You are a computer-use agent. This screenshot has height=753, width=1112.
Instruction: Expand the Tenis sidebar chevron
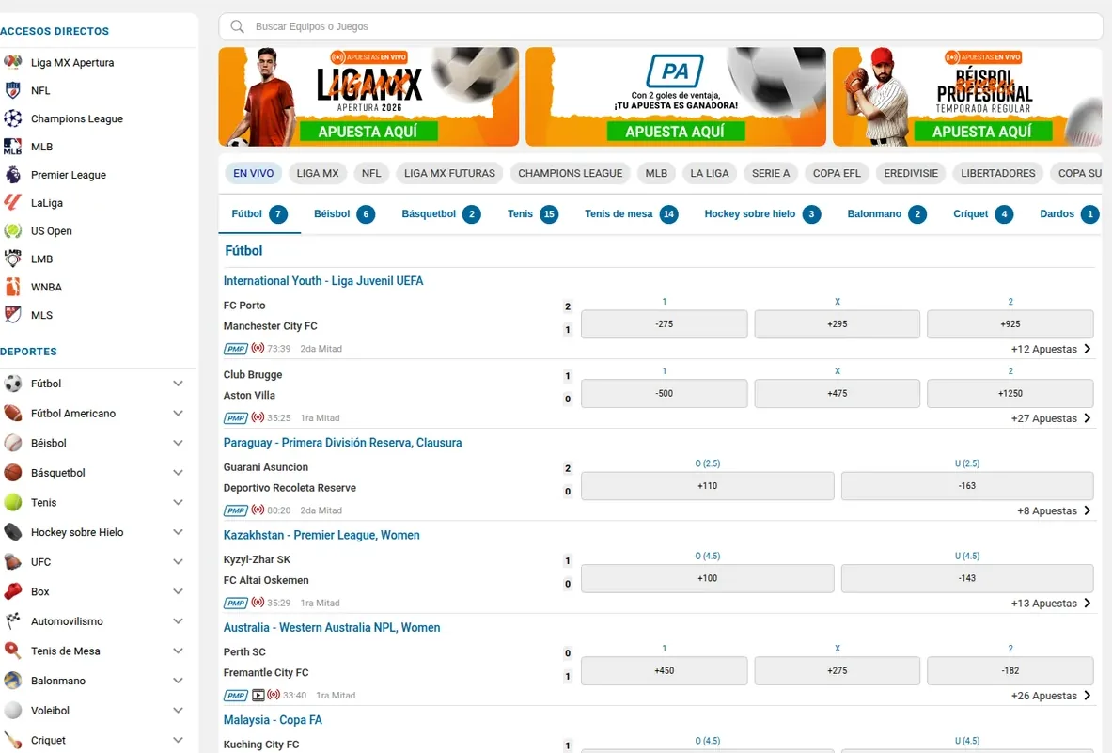click(178, 503)
